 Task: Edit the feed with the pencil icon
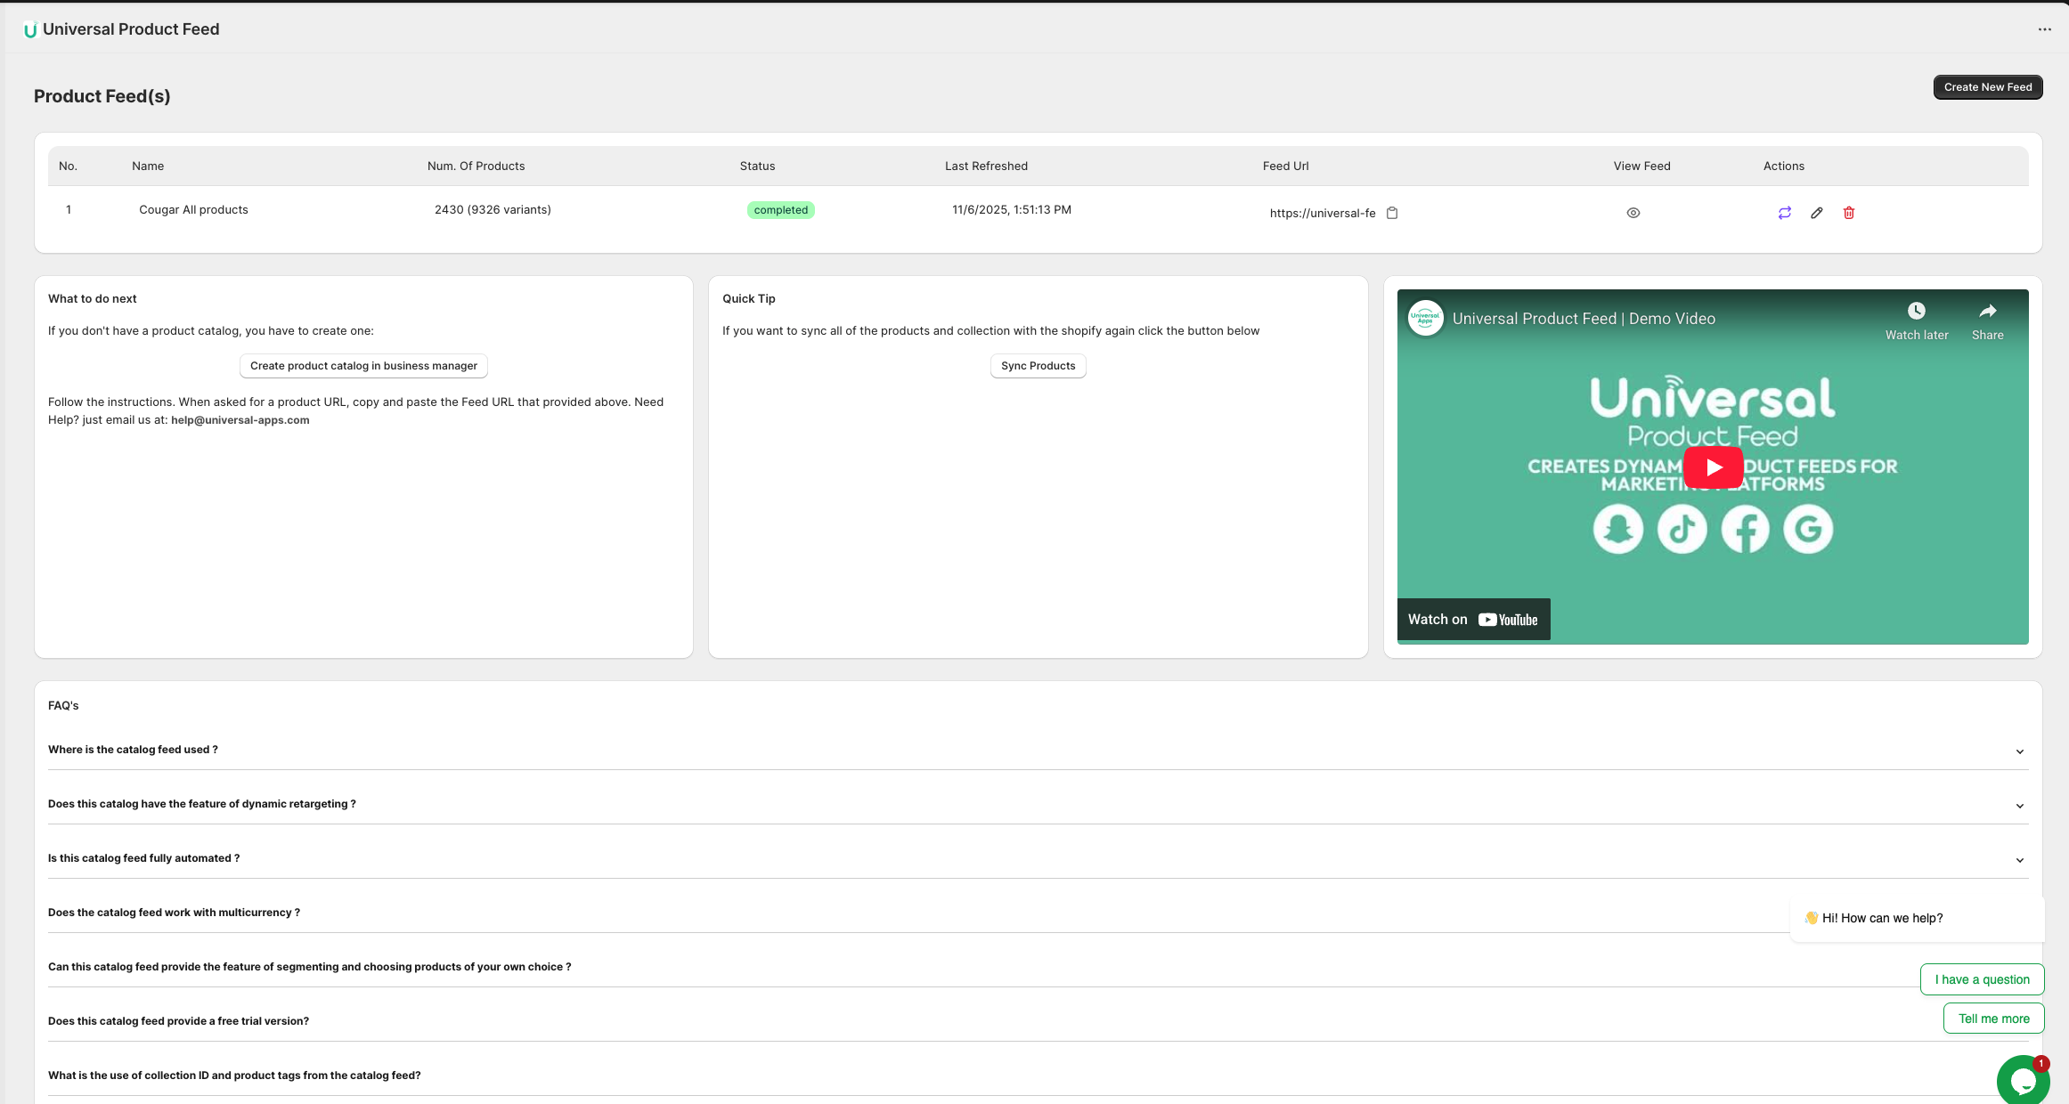(1817, 212)
